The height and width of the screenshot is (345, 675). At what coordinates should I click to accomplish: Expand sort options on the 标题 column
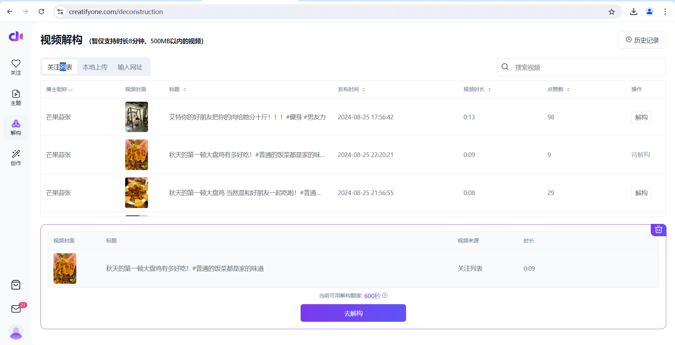(185, 89)
